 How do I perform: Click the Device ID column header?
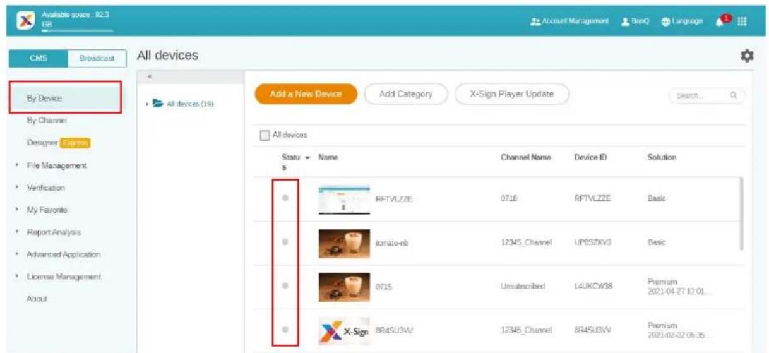pos(590,157)
